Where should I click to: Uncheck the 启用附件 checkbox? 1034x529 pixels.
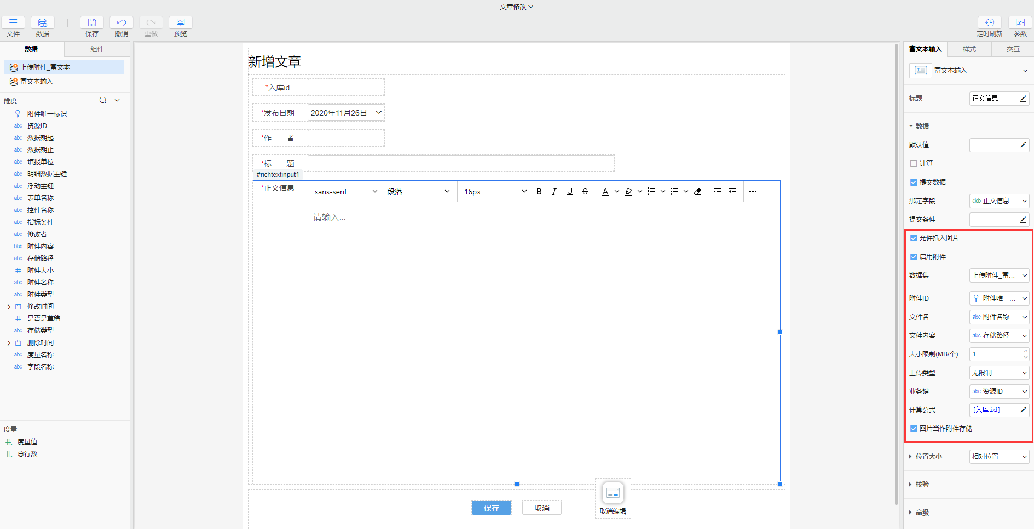coord(914,257)
